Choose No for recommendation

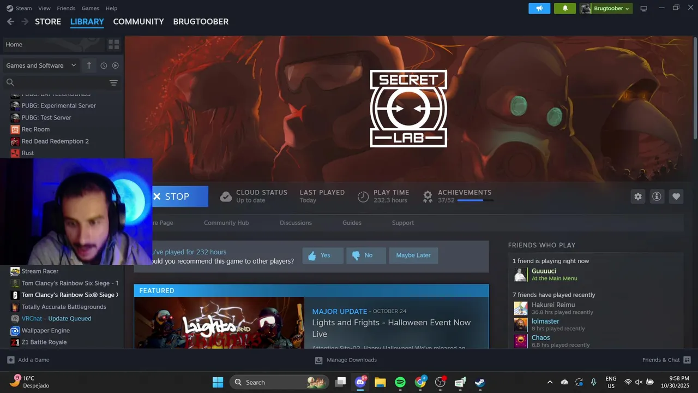(x=366, y=255)
